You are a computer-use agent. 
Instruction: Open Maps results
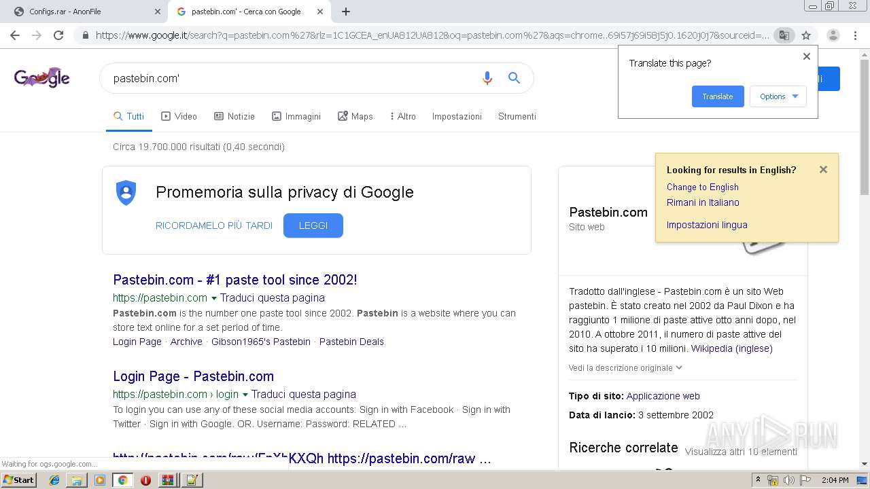pos(355,116)
